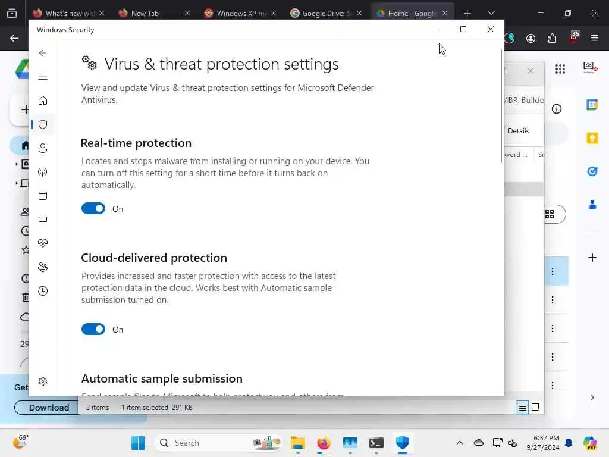Viewport: 609px width, 457px height.
Task: Switch Drive to grid layout
Action: tap(550, 214)
